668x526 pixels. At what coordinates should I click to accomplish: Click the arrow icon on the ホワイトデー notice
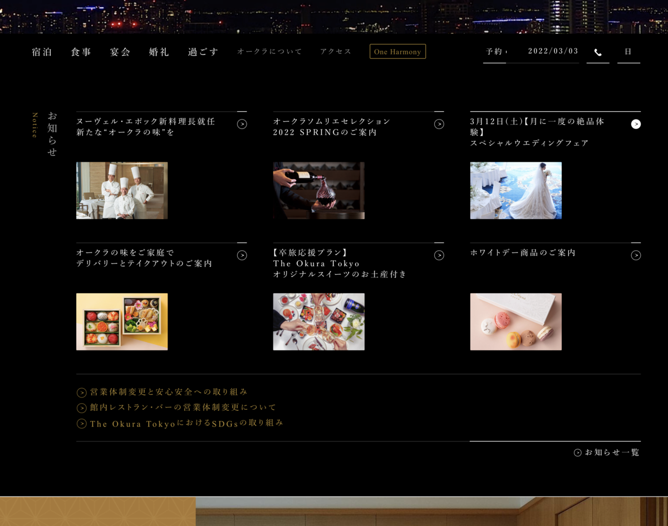pos(636,255)
